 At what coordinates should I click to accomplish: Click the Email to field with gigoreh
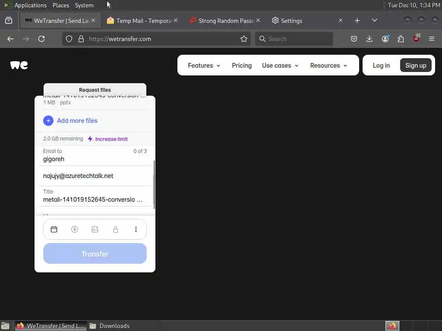95,156
